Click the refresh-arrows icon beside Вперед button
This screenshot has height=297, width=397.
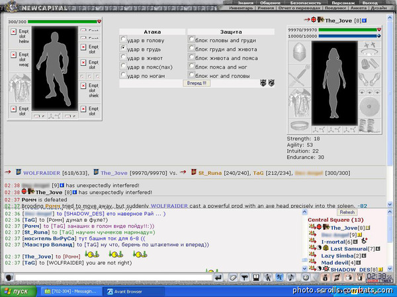click(x=271, y=83)
